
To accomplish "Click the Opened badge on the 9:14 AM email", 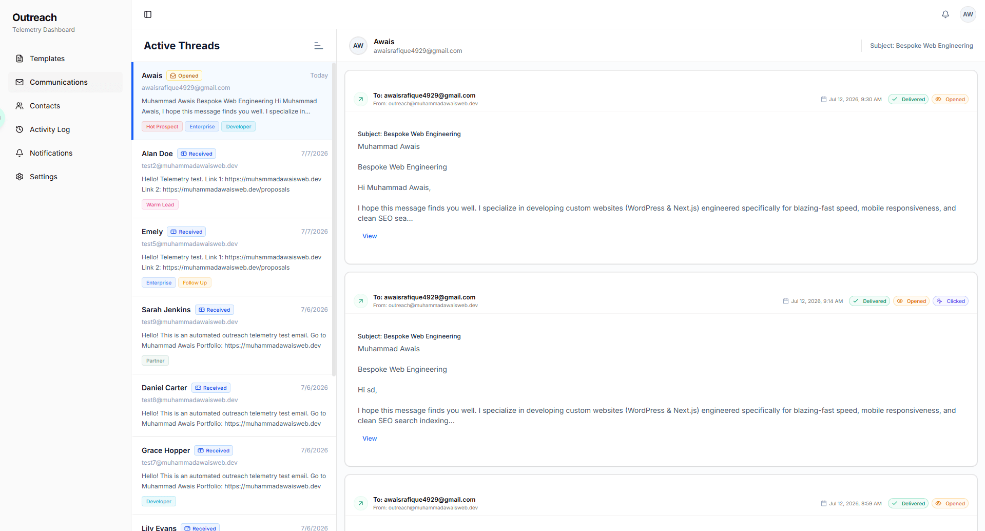I will point(911,301).
